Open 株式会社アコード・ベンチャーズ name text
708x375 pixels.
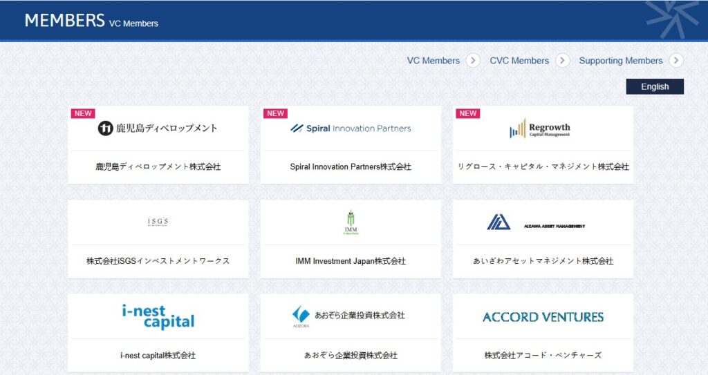(x=543, y=355)
